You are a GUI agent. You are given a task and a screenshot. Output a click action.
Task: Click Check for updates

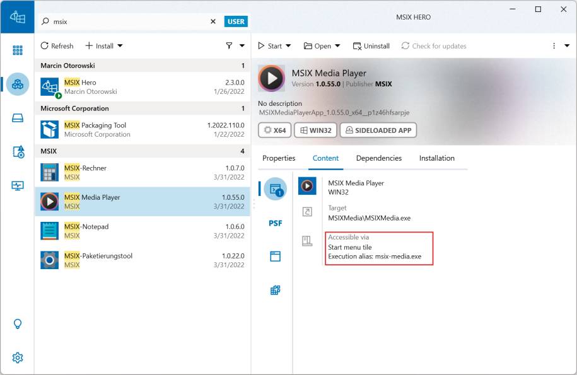click(434, 46)
